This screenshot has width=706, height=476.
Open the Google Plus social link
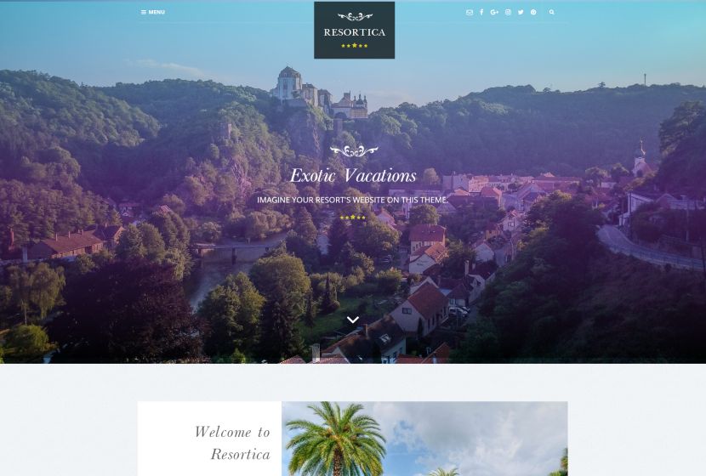point(494,13)
